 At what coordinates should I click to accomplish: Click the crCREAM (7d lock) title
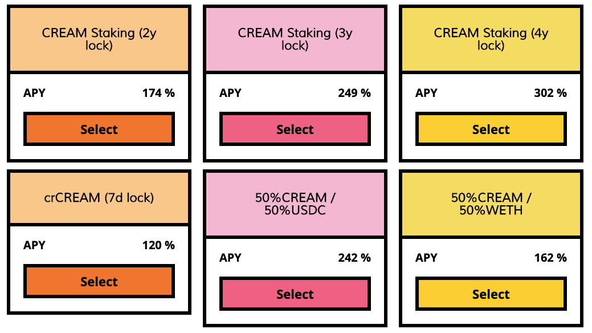99,197
